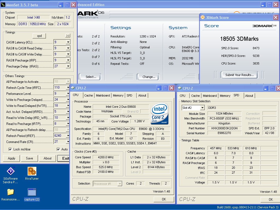The height and width of the screenshot is (210, 280).
Task: Open the Read to Precharge (tRTP) dropdown
Action: pos(68,124)
